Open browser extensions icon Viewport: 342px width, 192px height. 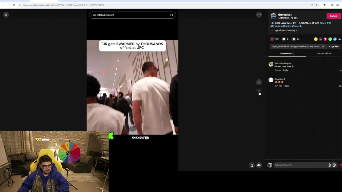[324, 5]
